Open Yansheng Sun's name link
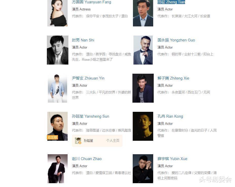 (x=90, y=116)
